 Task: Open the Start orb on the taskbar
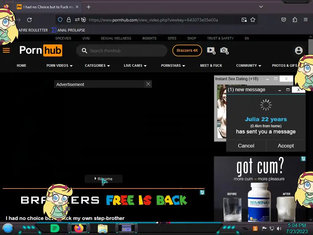(x=8, y=229)
